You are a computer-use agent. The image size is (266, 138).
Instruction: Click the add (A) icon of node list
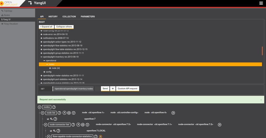tap(64, 113)
